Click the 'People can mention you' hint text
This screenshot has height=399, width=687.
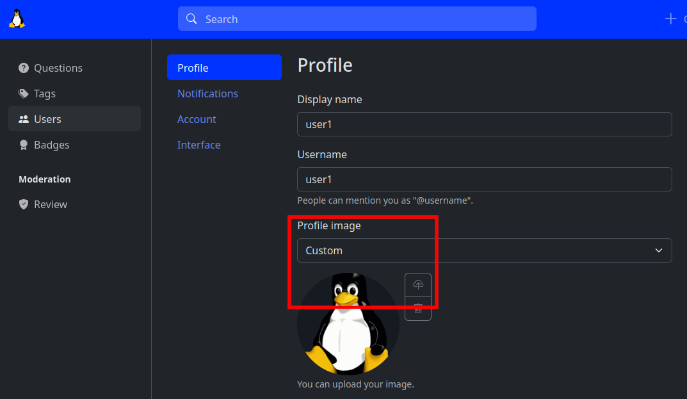tap(385, 200)
